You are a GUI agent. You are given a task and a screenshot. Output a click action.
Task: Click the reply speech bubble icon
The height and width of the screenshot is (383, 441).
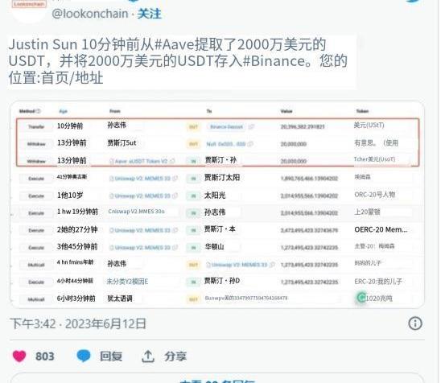click(83, 356)
